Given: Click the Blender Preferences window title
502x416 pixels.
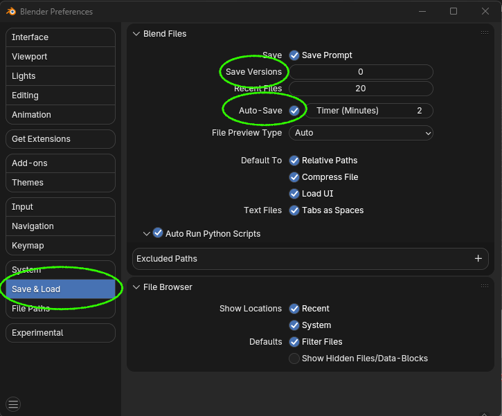Looking at the screenshot, I should [56, 12].
